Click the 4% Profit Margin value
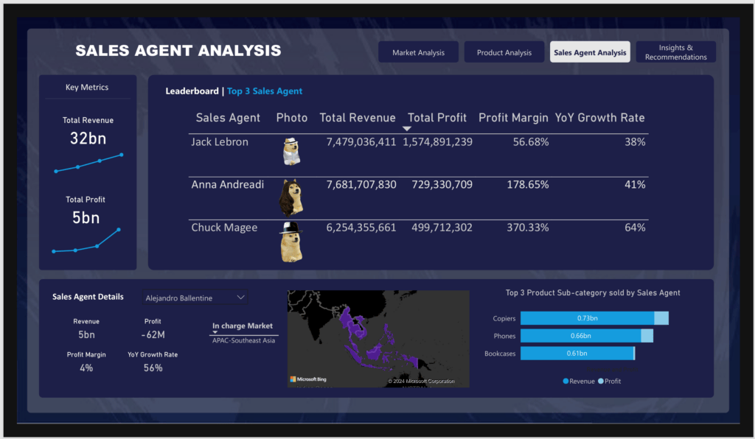This screenshot has width=755, height=439. click(86, 368)
